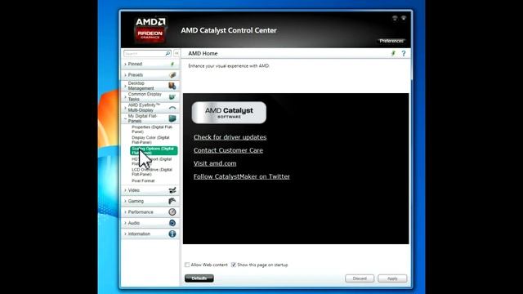The image size is (523, 294).
Task: Collapse the sidebar with the double-arrow button
Action: click(177, 53)
